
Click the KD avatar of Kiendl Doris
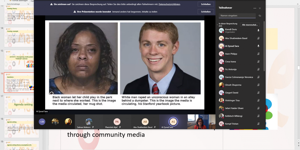[221, 30]
